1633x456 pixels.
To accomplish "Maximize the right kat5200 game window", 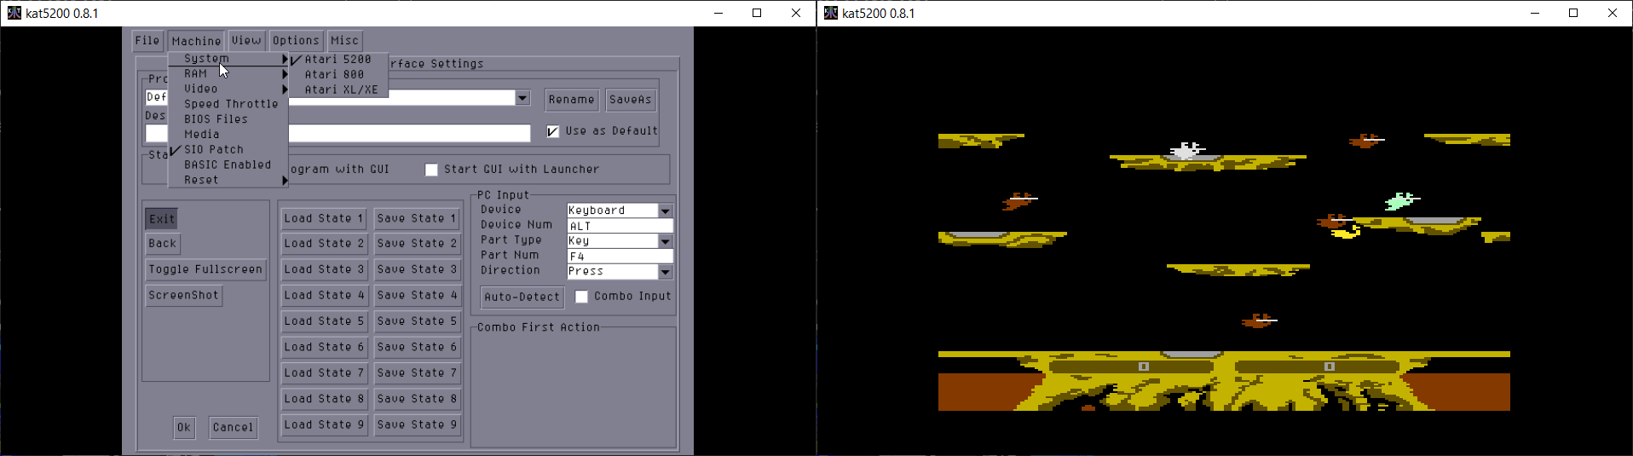I will (x=1573, y=13).
